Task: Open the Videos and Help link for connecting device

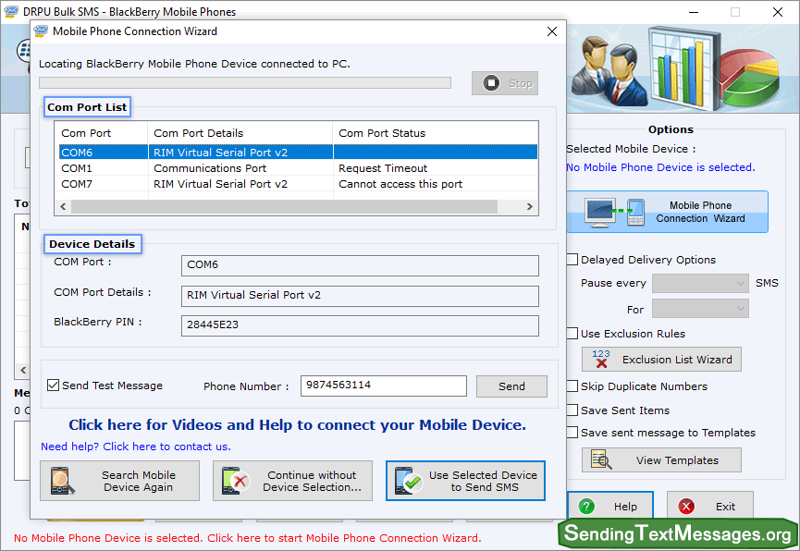Action: [x=298, y=425]
